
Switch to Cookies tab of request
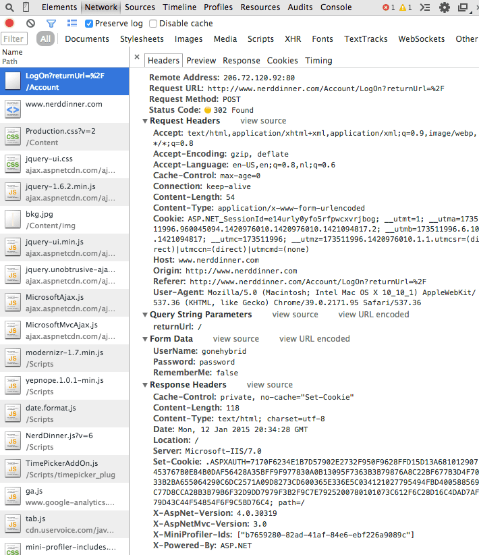point(282,61)
